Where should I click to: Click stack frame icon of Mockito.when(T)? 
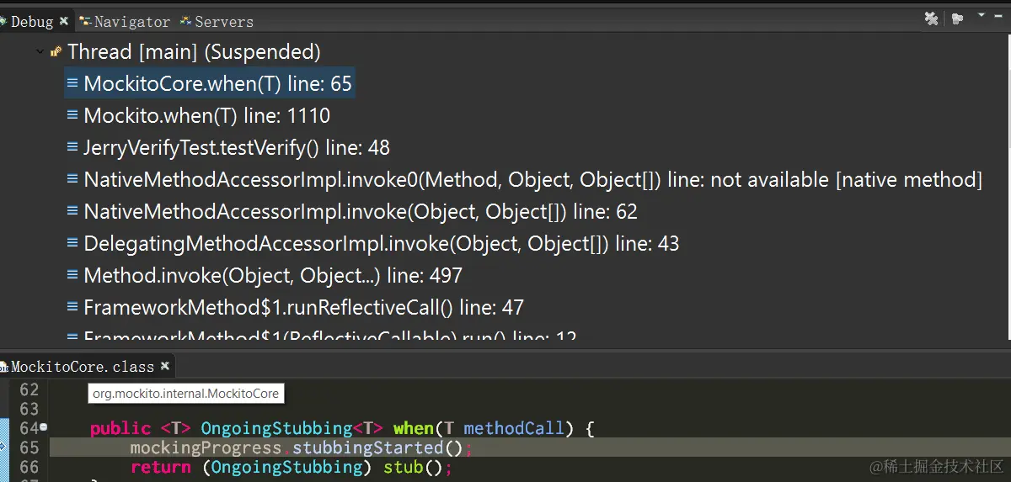(72, 115)
